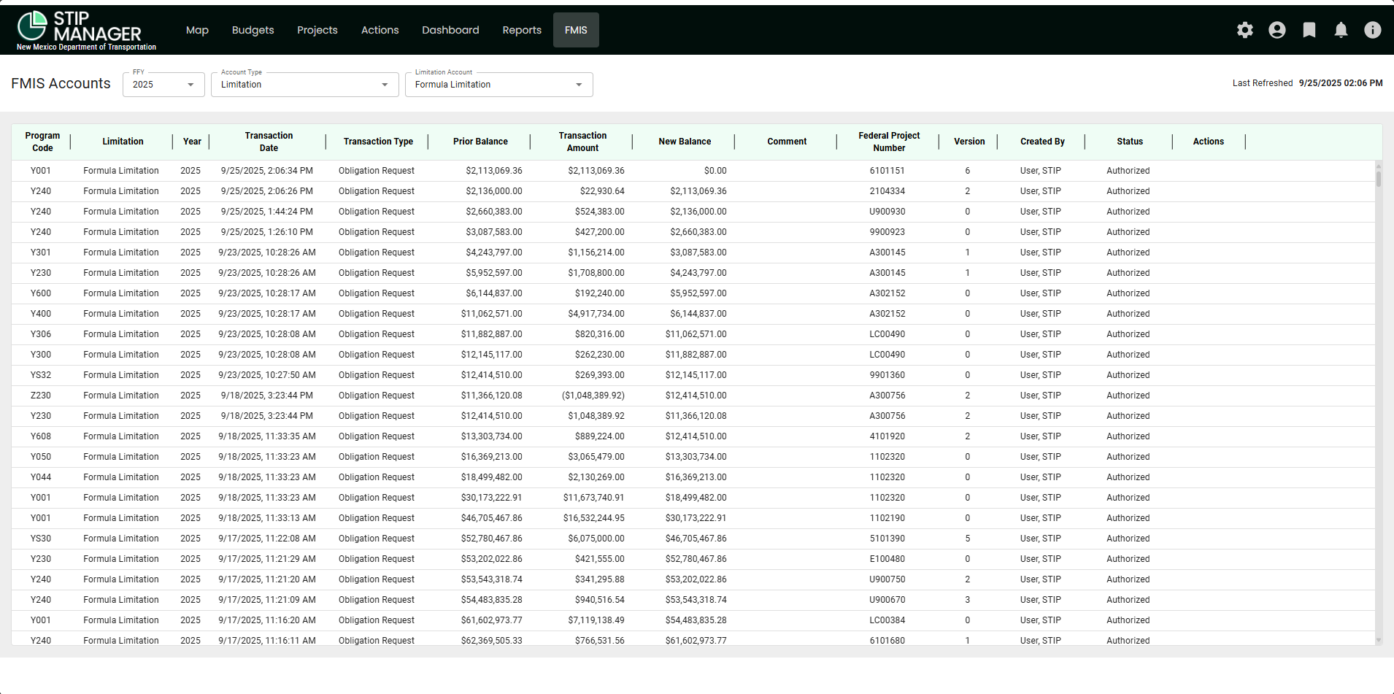The width and height of the screenshot is (1394, 694).
Task: Open the FFY 2025 dropdown
Action: point(163,85)
